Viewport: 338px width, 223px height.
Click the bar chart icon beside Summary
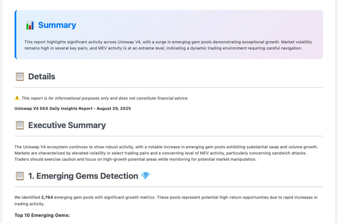coord(30,25)
